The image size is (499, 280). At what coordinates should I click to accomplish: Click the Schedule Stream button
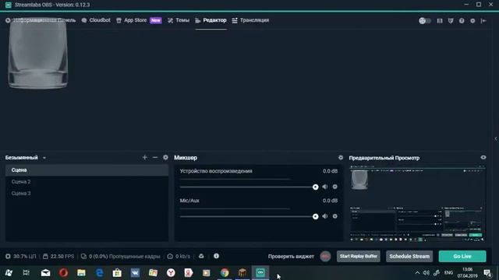(409, 256)
